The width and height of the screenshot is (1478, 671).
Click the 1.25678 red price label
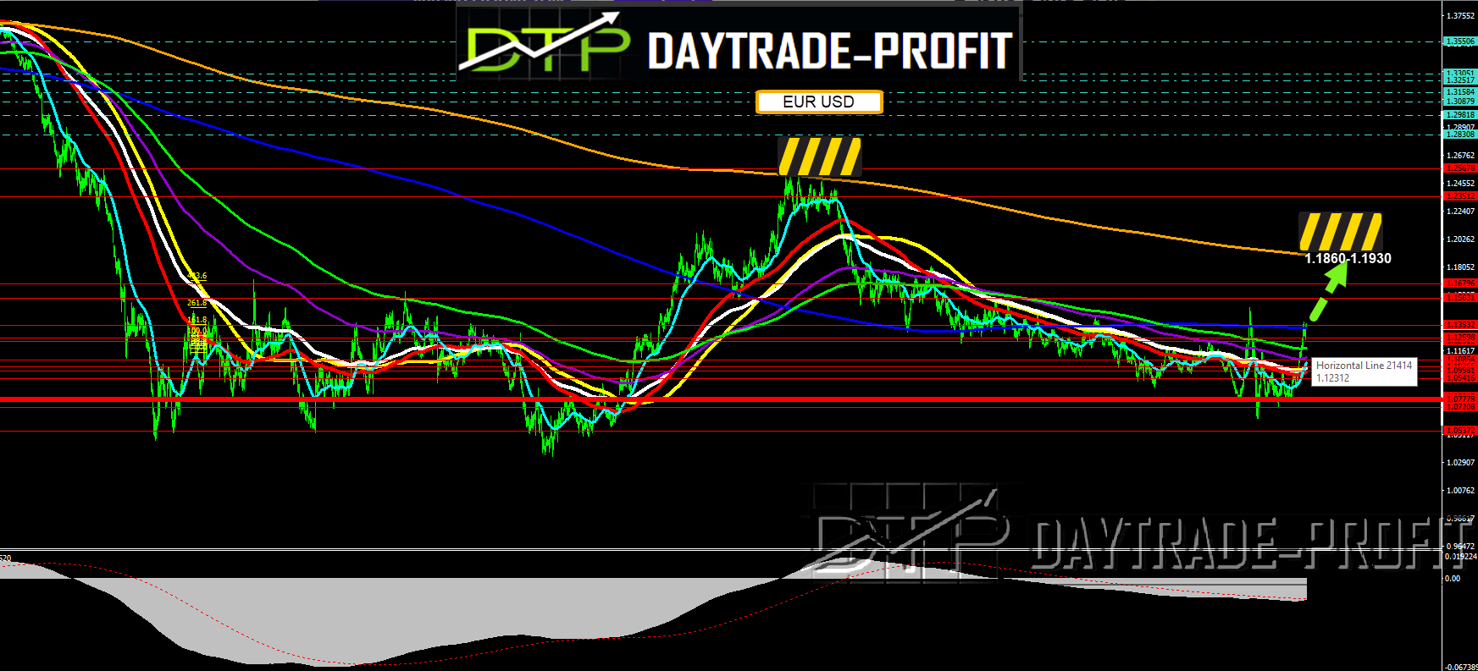[x=1460, y=168]
